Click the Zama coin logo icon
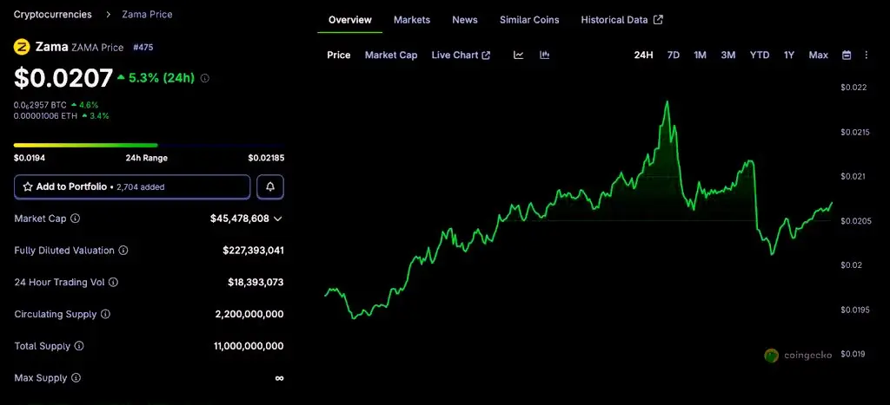 coord(22,47)
